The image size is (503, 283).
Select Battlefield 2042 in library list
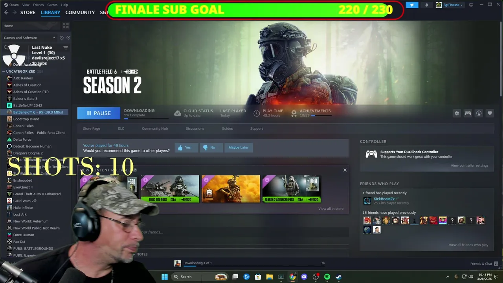(x=28, y=105)
